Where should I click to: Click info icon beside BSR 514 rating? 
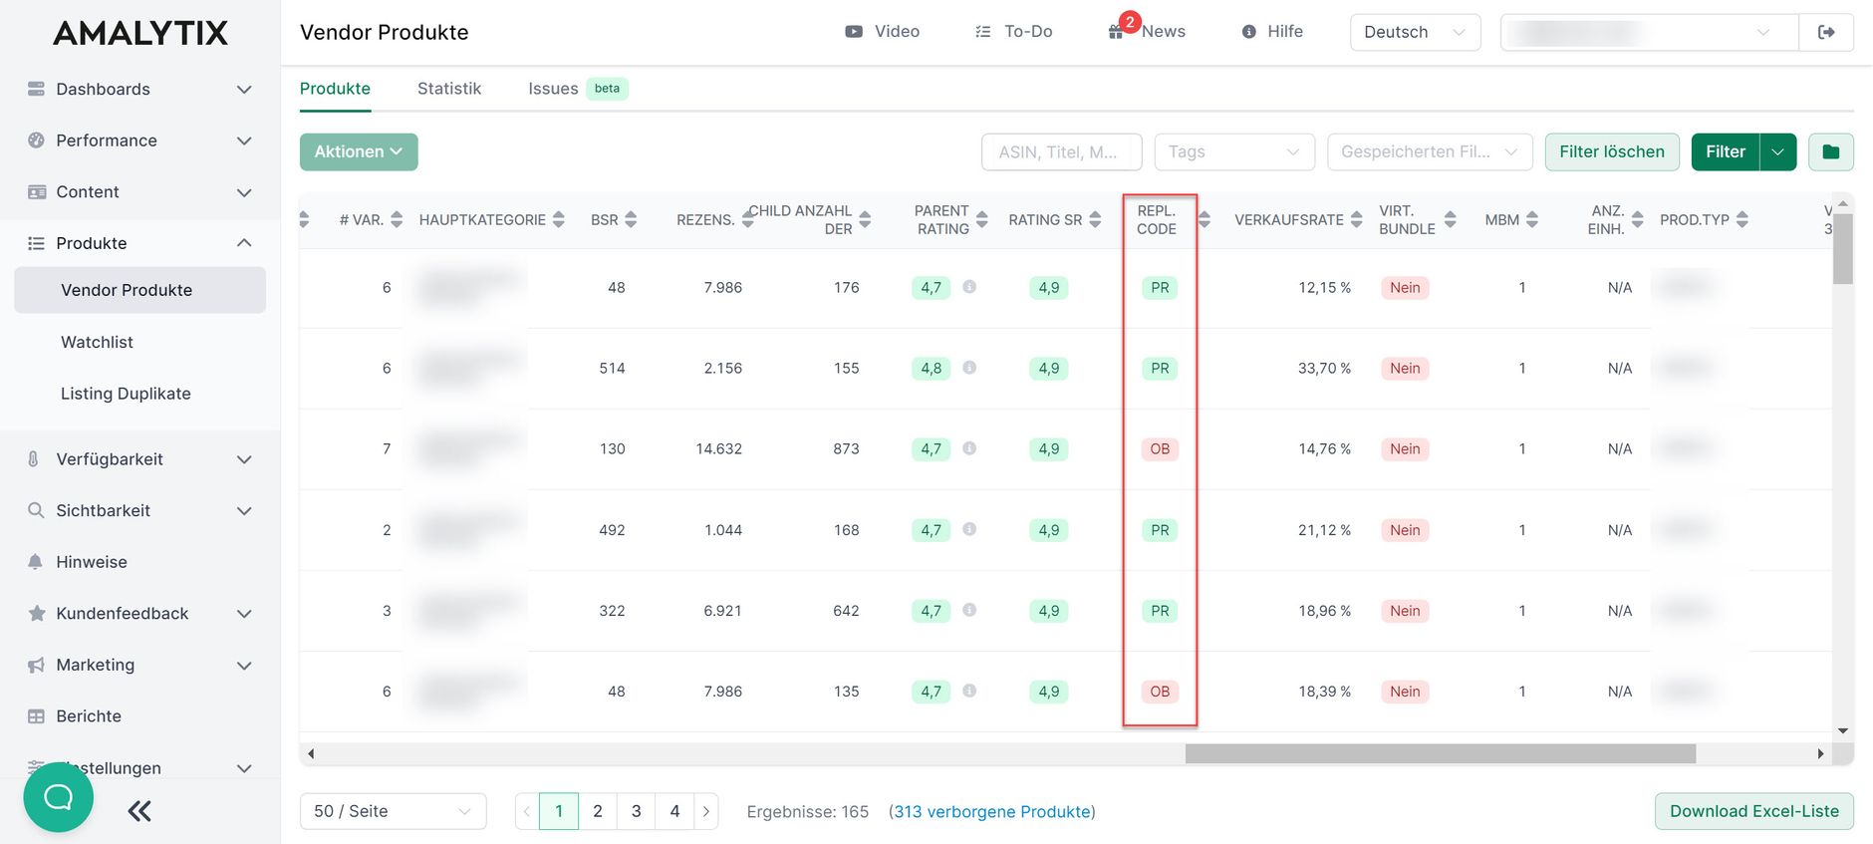(969, 368)
